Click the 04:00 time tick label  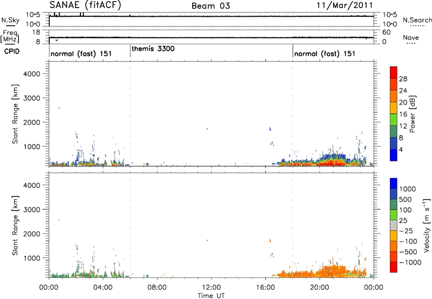coord(103,288)
